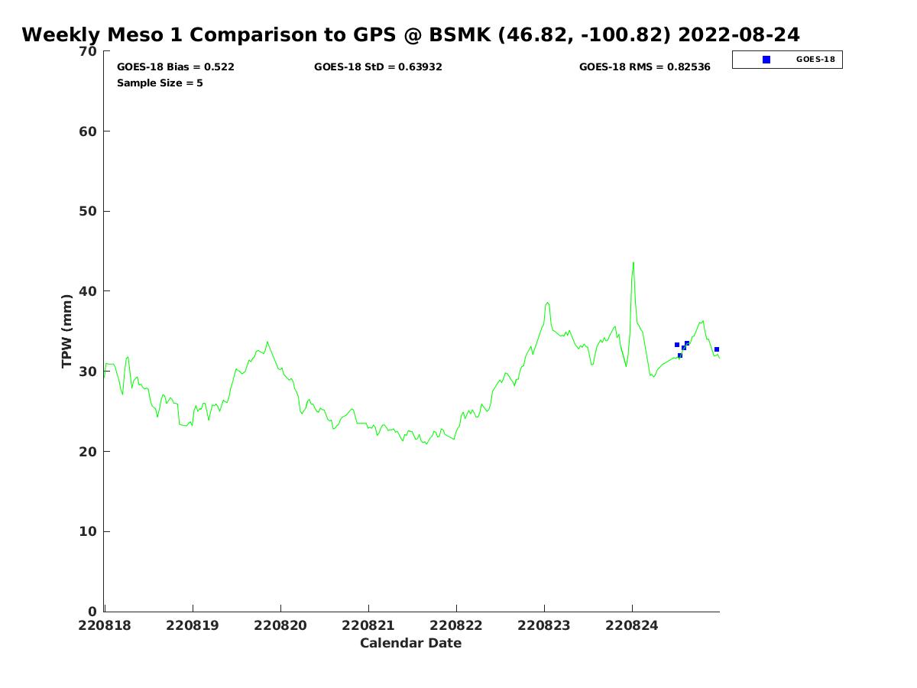Click the 220824 x-axis tick label
Image resolution: width=917 pixels, height=688 pixels.
632,625
